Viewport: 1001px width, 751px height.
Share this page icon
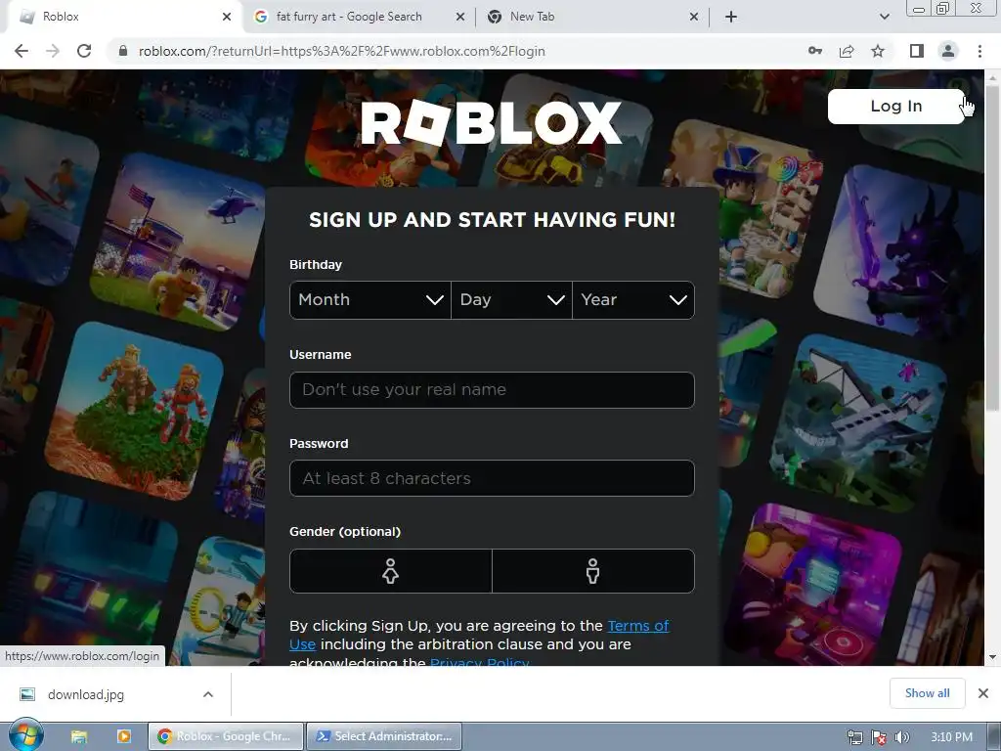pos(847,51)
